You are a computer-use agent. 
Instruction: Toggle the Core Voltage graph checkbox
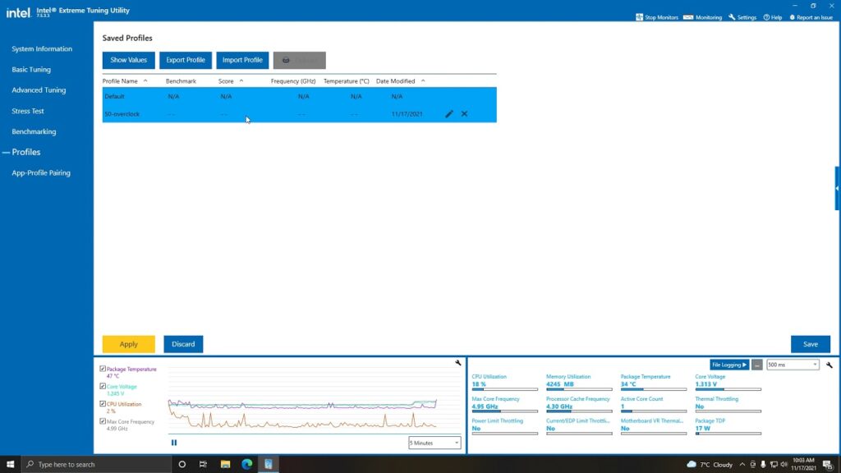click(x=103, y=386)
